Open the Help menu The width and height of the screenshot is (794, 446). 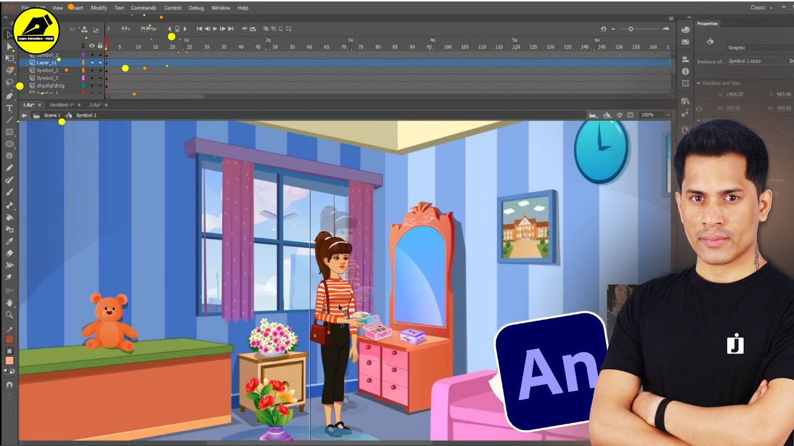coord(243,8)
